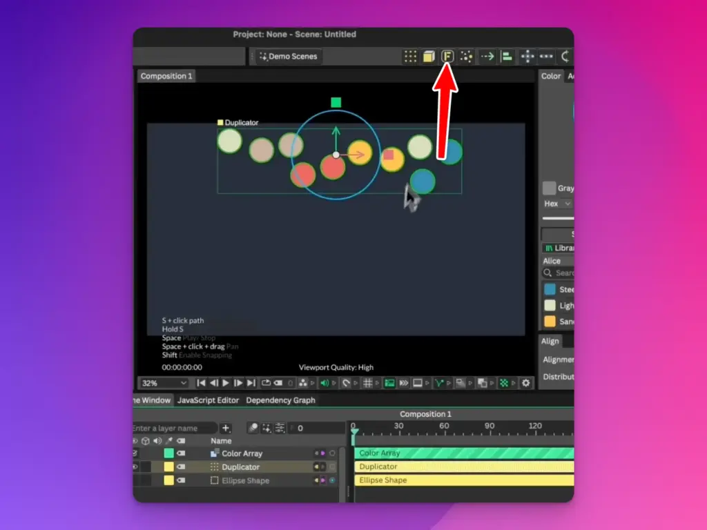Open the 32% zoom level dropdown
This screenshot has height=530, width=707.
pyautogui.click(x=164, y=383)
